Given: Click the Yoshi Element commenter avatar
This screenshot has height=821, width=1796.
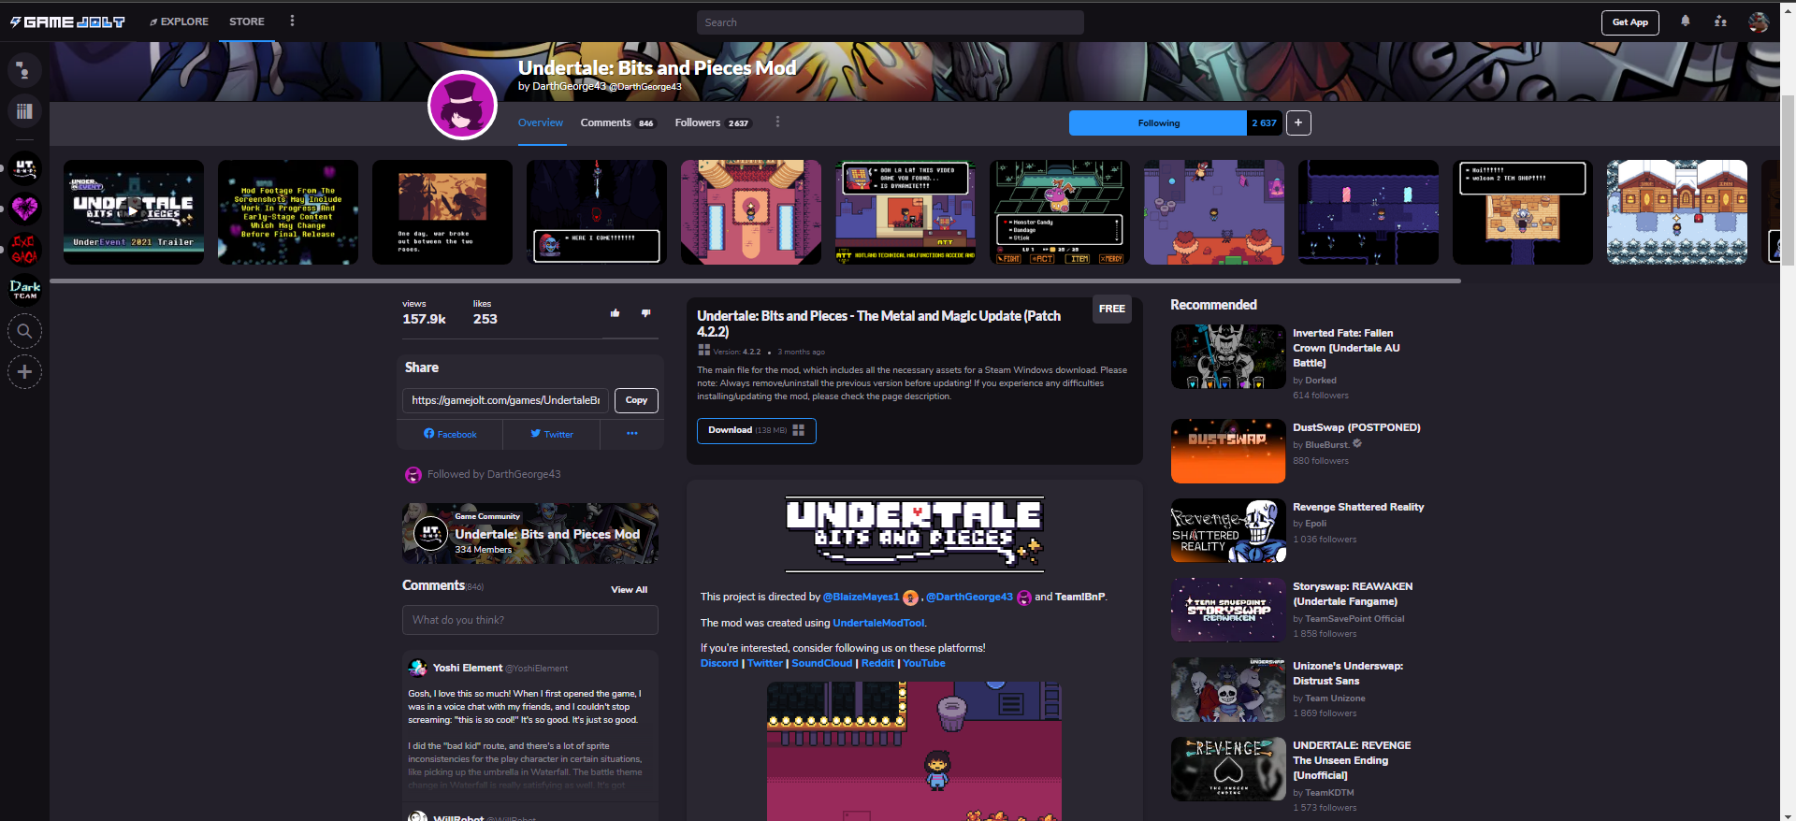Looking at the screenshot, I should coord(417,668).
